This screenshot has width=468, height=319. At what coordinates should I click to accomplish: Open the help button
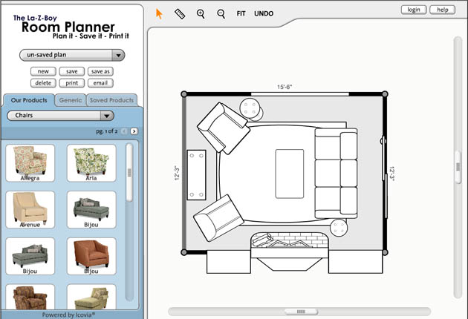click(442, 10)
